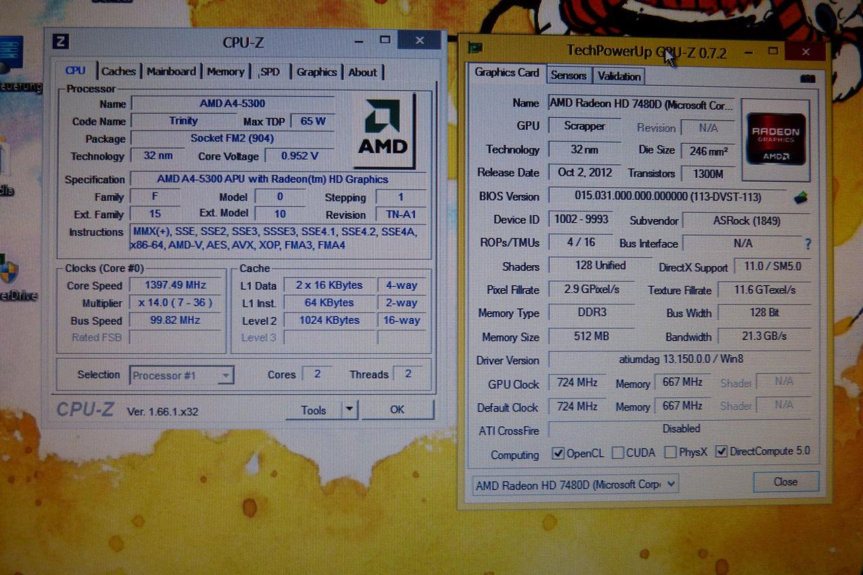Image resolution: width=863 pixels, height=575 pixels.
Task: Enable the CUDA checkbox
Action: pos(618,452)
